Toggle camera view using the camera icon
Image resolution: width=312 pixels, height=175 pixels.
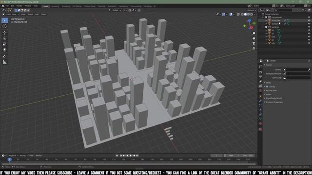(x=253, y=43)
